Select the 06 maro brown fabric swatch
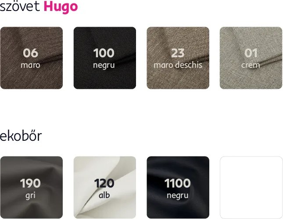283x219 pixels. coord(32,58)
